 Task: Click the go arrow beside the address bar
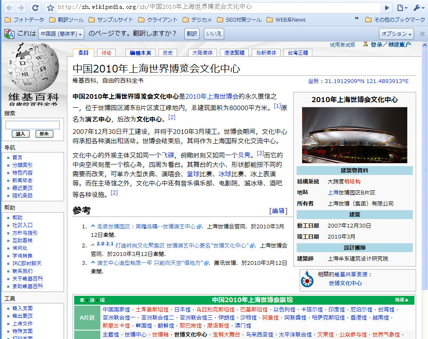pyautogui.click(x=387, y=8)
